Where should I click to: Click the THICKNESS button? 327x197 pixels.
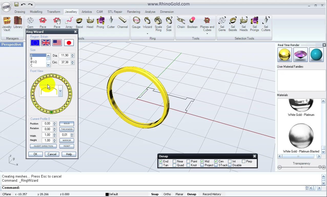click(67, 129)
